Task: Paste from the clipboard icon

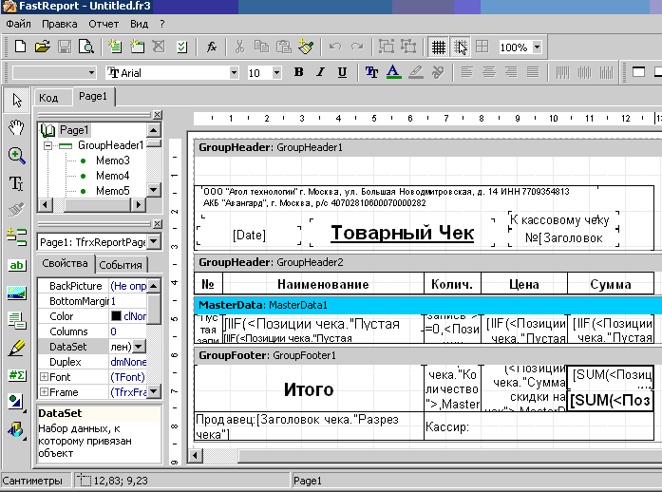Action: [284, 47]
